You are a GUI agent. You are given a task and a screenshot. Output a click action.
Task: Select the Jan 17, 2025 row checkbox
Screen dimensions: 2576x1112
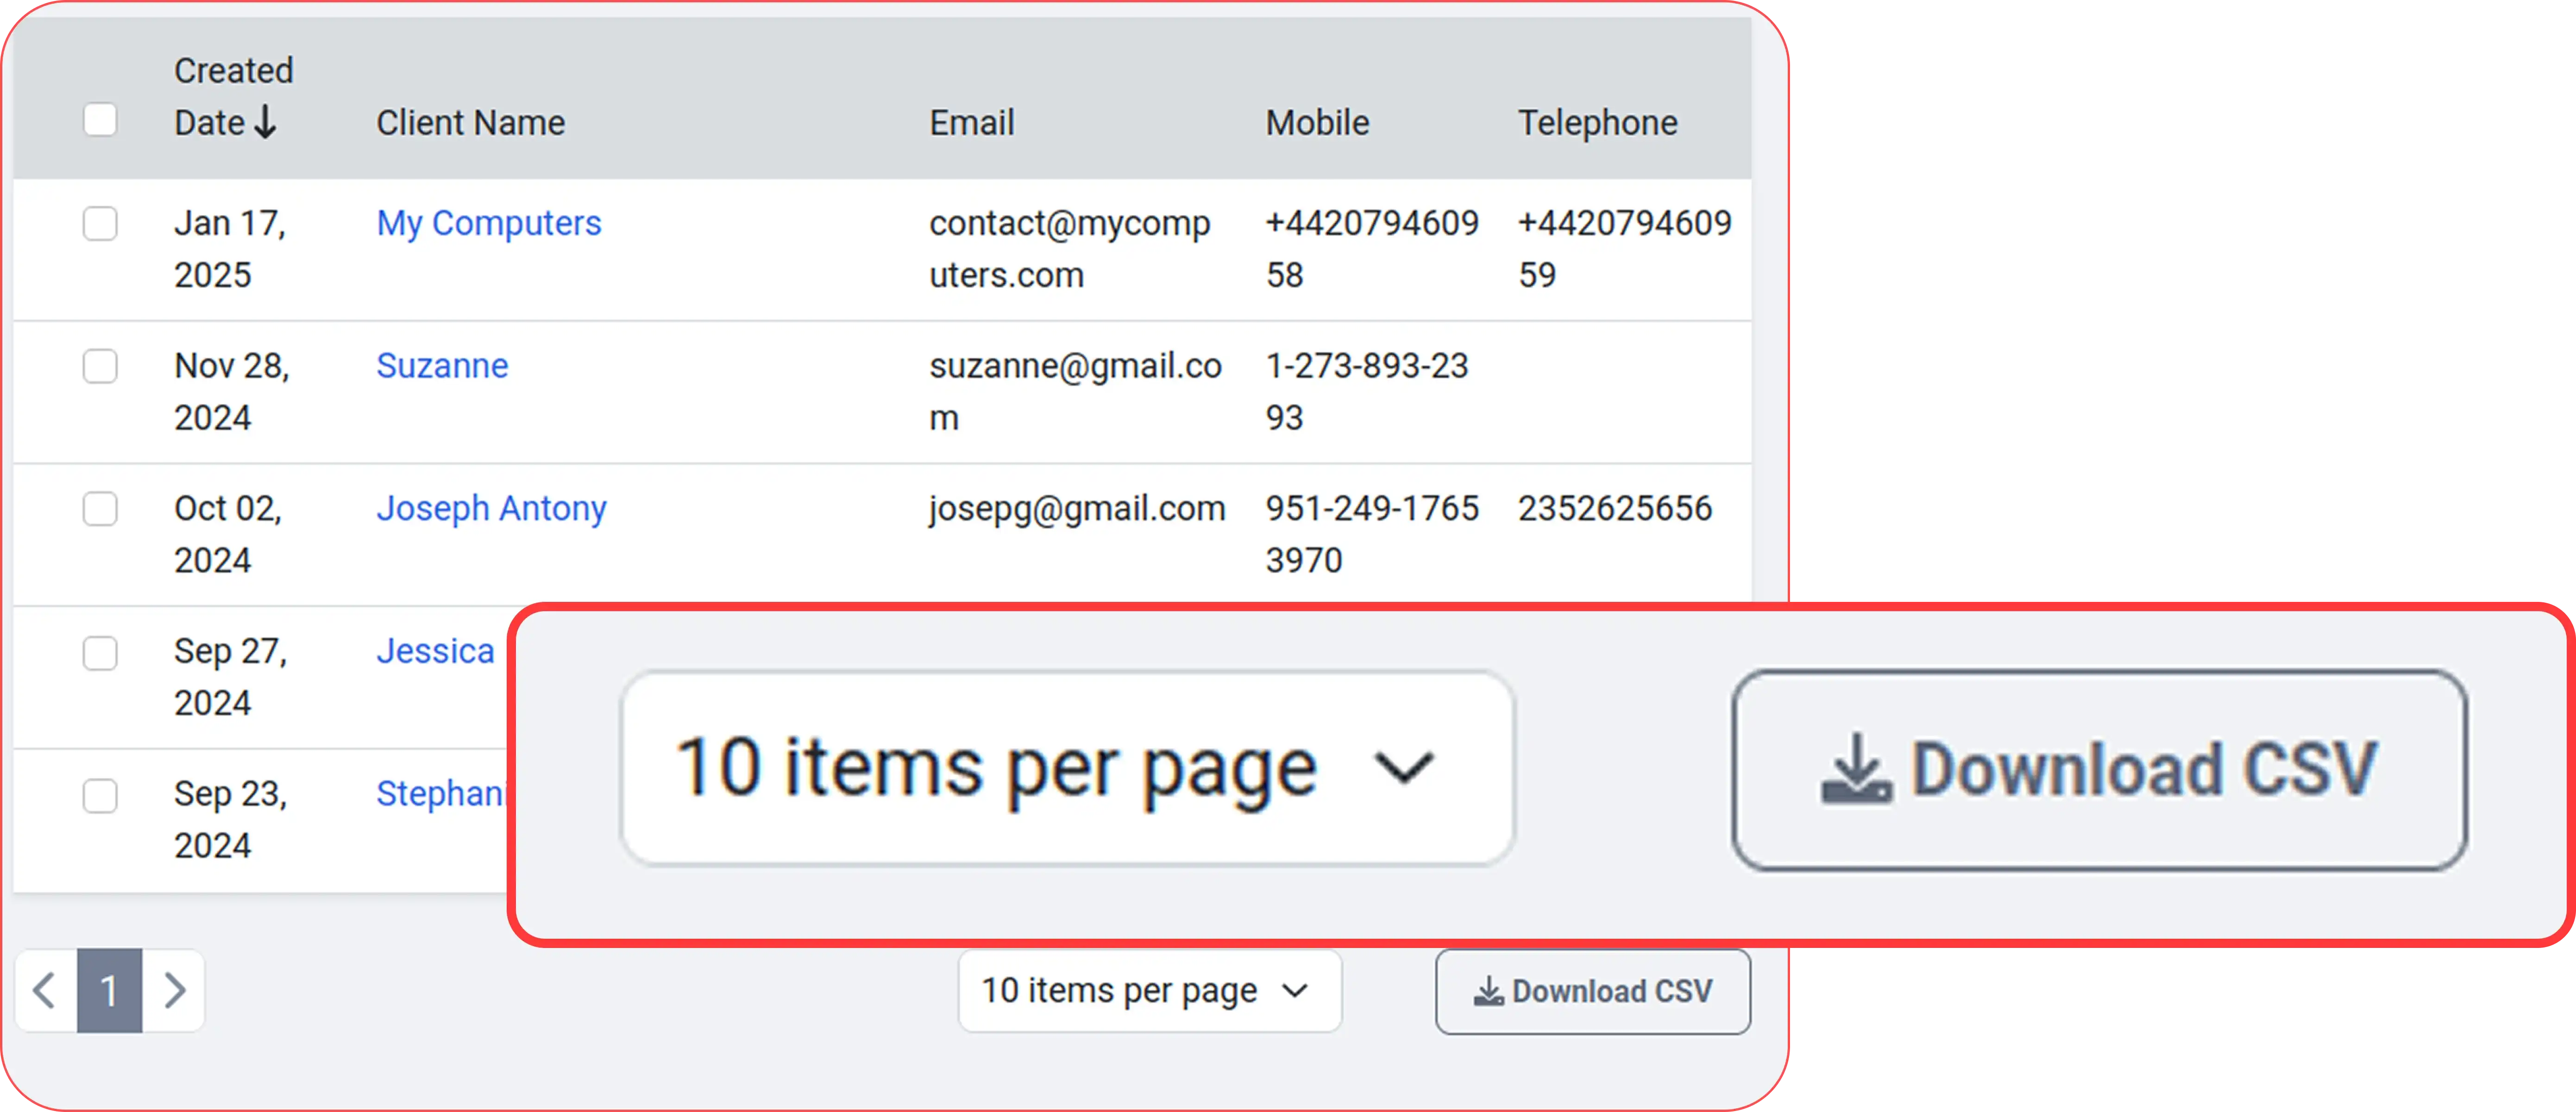pyautogui.click(x=100, y=224)
